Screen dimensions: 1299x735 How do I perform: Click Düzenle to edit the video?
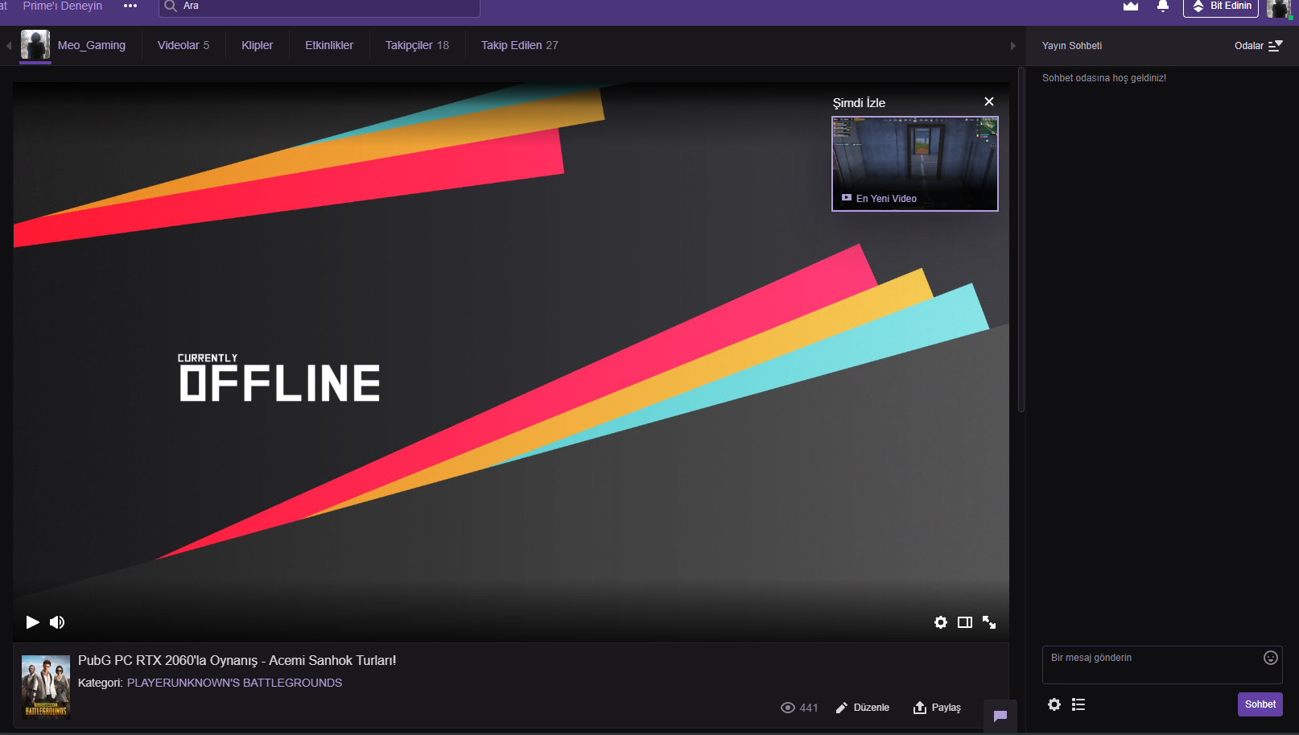pyautogui.click(x=863, y=708)
